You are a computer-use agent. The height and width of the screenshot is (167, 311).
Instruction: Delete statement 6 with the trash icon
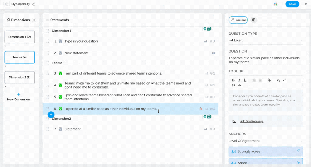click(201, 109)
